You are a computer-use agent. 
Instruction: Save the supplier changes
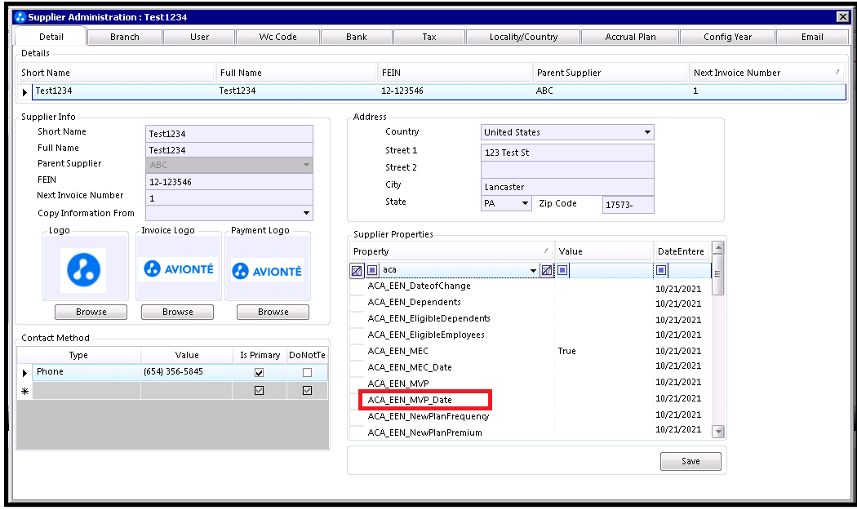(690, 461)
